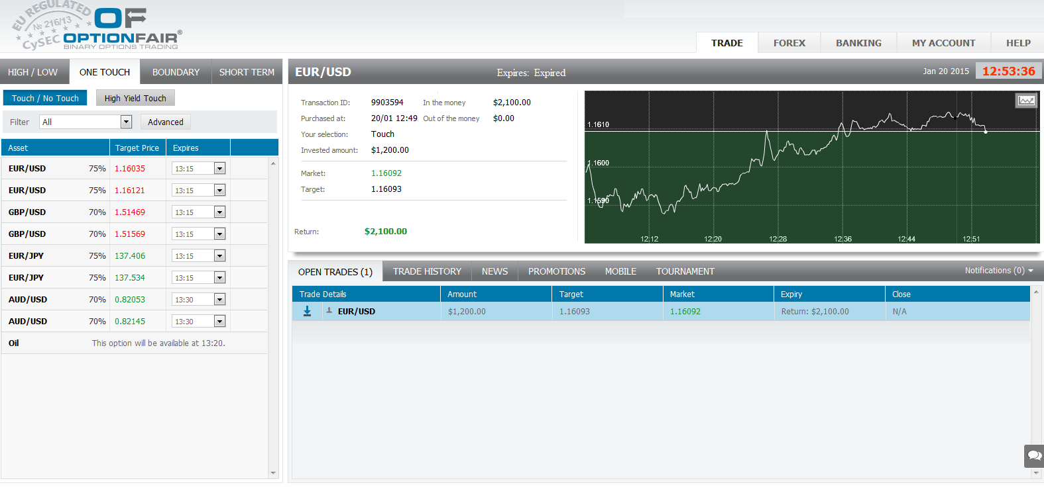Screen dimensions: 1044x489
Task: Switch to High Yield Touch mode
Action: (x=135, y=98)
